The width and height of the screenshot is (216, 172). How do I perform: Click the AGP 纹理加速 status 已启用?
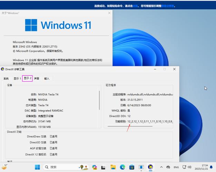point(53,148)
